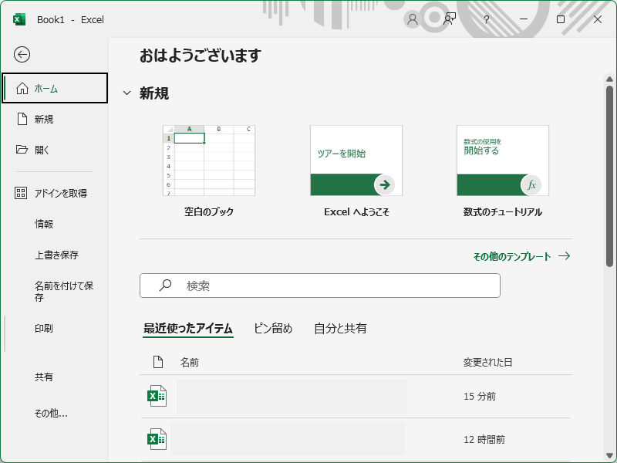Sort by 名前 column header
The image size is (617, 463).
coord(189,362)
